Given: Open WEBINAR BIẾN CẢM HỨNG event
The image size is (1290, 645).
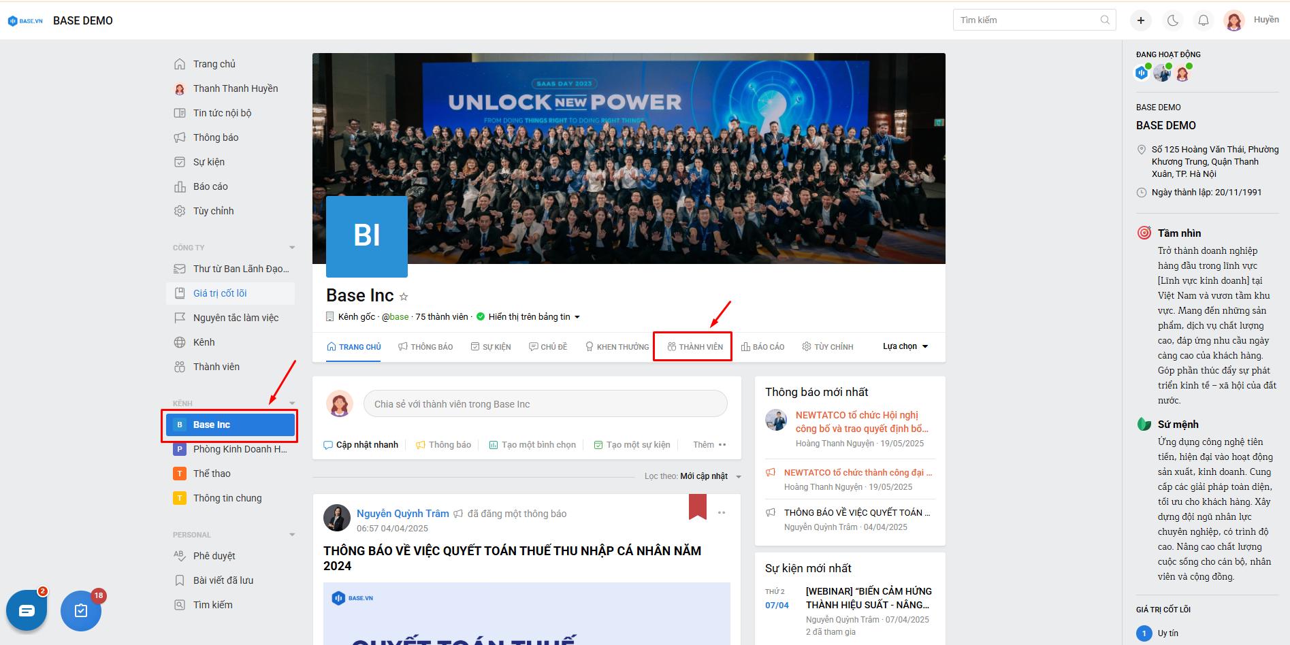Looking at the screenshot, I should 869,598.
